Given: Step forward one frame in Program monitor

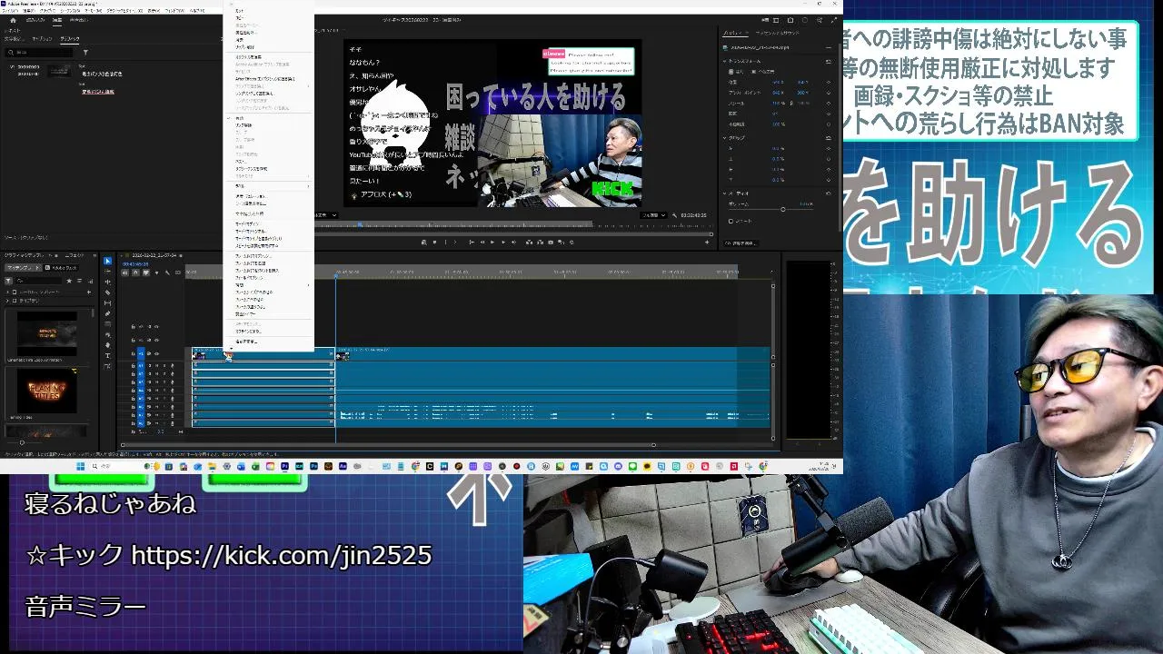Looking at the screenshot, I should (x=503, y=243).
